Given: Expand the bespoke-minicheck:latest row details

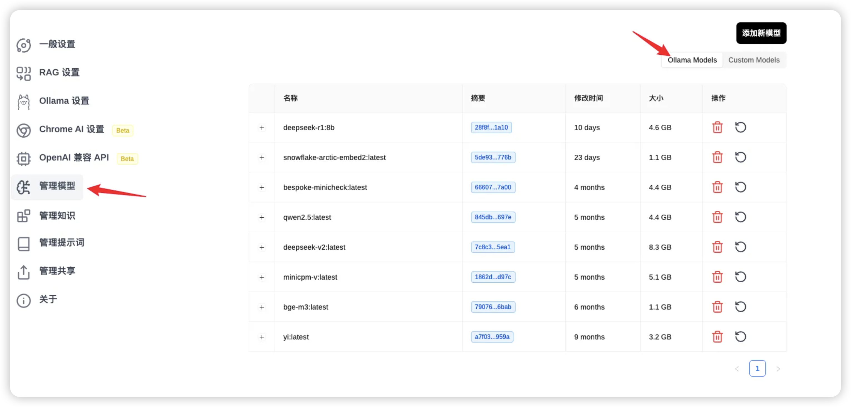Looking at the screenshot, I should [262, 187].
